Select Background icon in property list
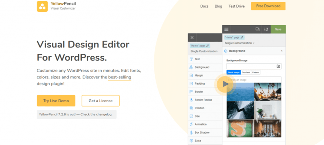 click(191, 67)
